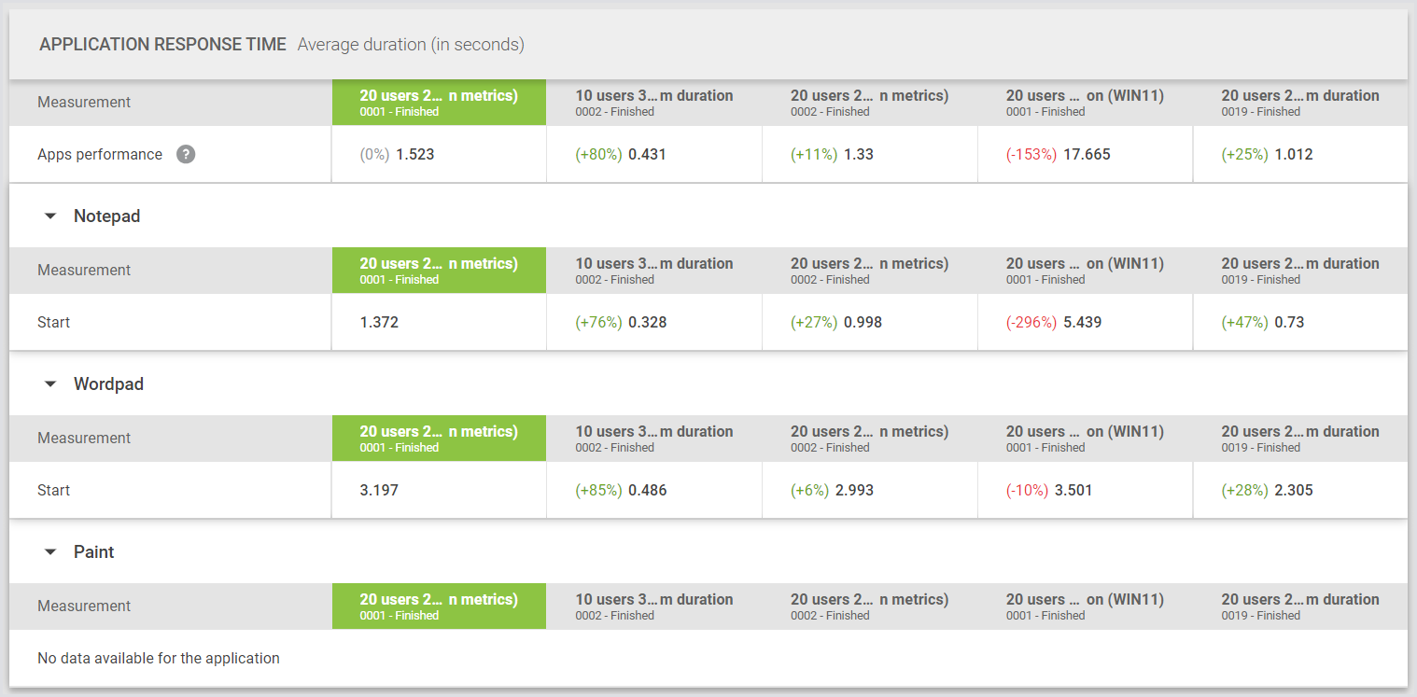Click the Notepad baseline value 1.372
1417x697 pixels.
coord(379,323)
